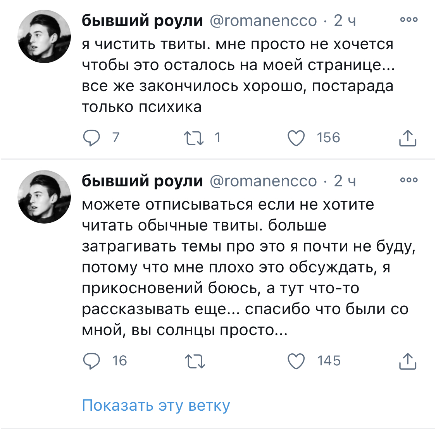The height and width of the screenshot is (432, 436).
Task: Like the second tweet with 145 likes
Action: [x=296, y=361]
